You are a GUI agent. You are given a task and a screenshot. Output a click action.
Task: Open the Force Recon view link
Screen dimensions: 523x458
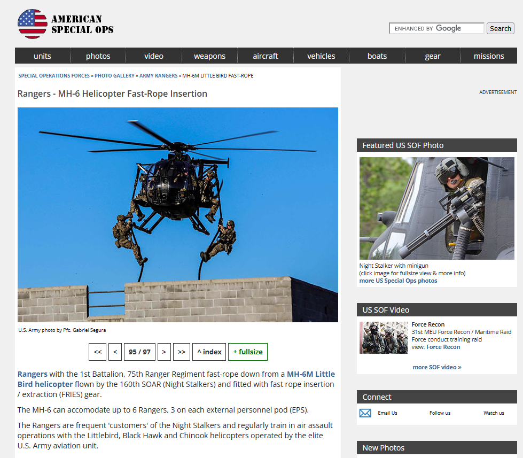coord(443,347)
